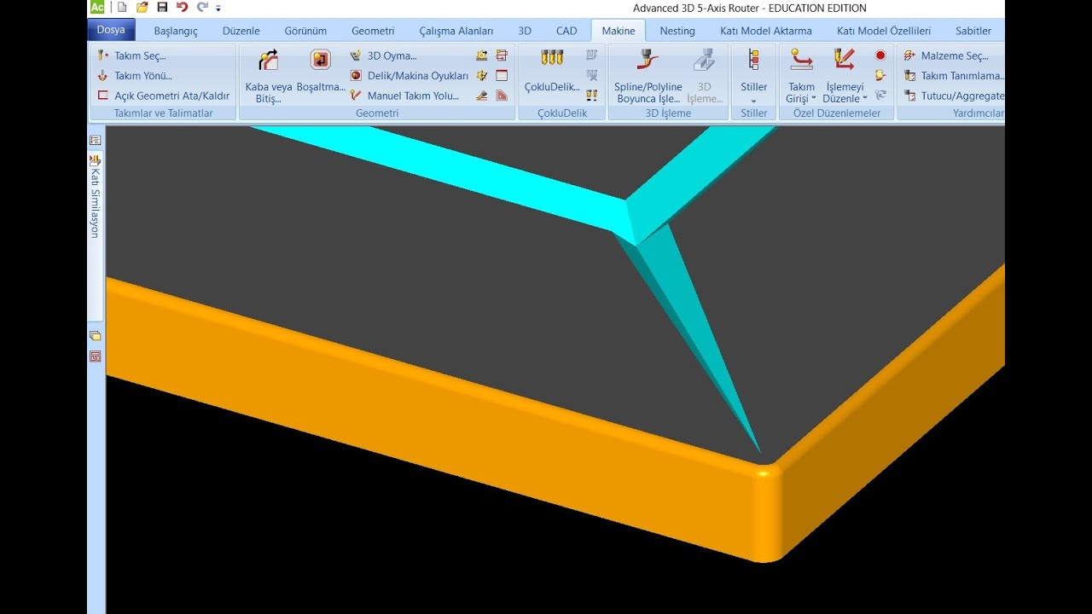Image resolution: width=1092 pixels, height=614 pixels.
Task: Open the Katı Model Aktarma tab
Action: pyautogui.click(x=766, y=31)
